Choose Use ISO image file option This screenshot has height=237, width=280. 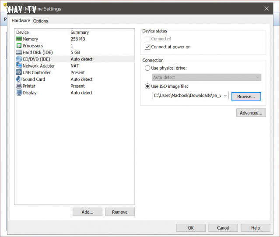click(x=147, y=86)
